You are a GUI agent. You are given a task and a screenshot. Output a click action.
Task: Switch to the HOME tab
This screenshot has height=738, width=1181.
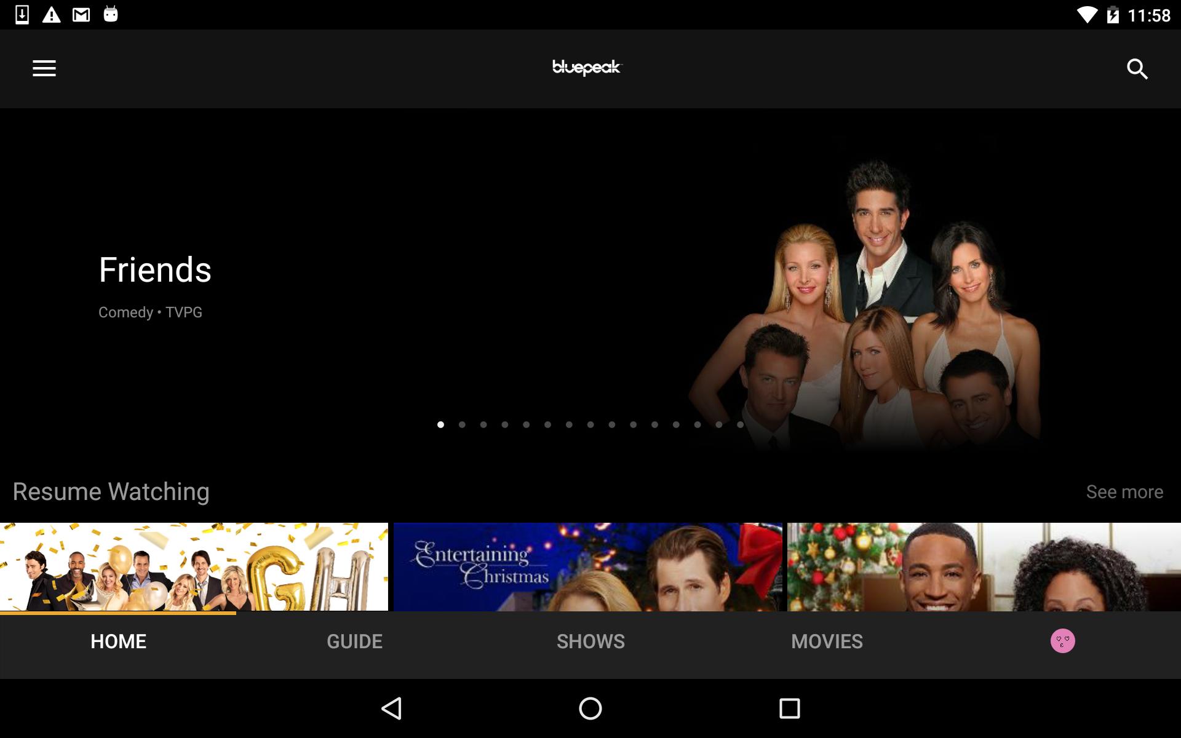pos(118,641)
